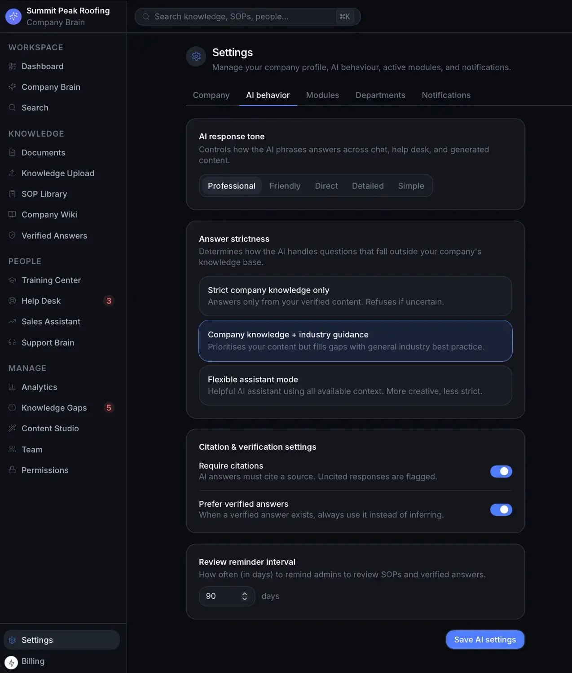This screenshot has height=673, width=572.
Task: Switch to the Notifications tab
Action: tap(446, 95)
